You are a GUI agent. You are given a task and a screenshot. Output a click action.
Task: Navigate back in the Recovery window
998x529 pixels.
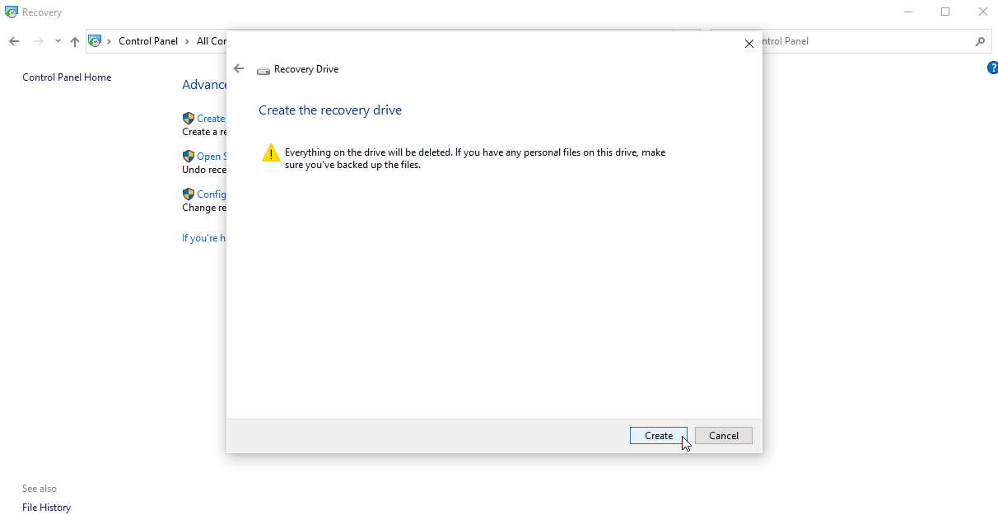(x=14, y=41)
